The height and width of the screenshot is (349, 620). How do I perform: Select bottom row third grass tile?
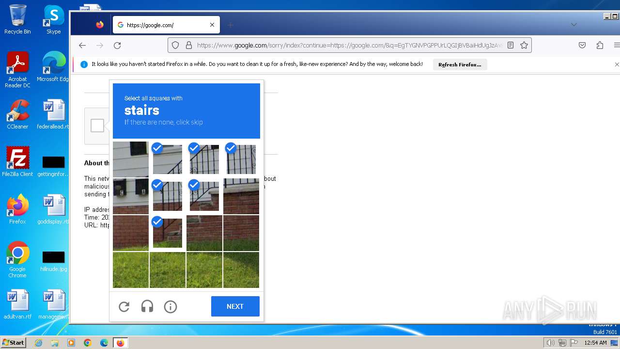(x=204, y=270)
